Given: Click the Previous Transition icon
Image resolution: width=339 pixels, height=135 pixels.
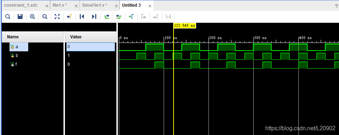Looking at the screenshot, I should click(x=107, y=17).
